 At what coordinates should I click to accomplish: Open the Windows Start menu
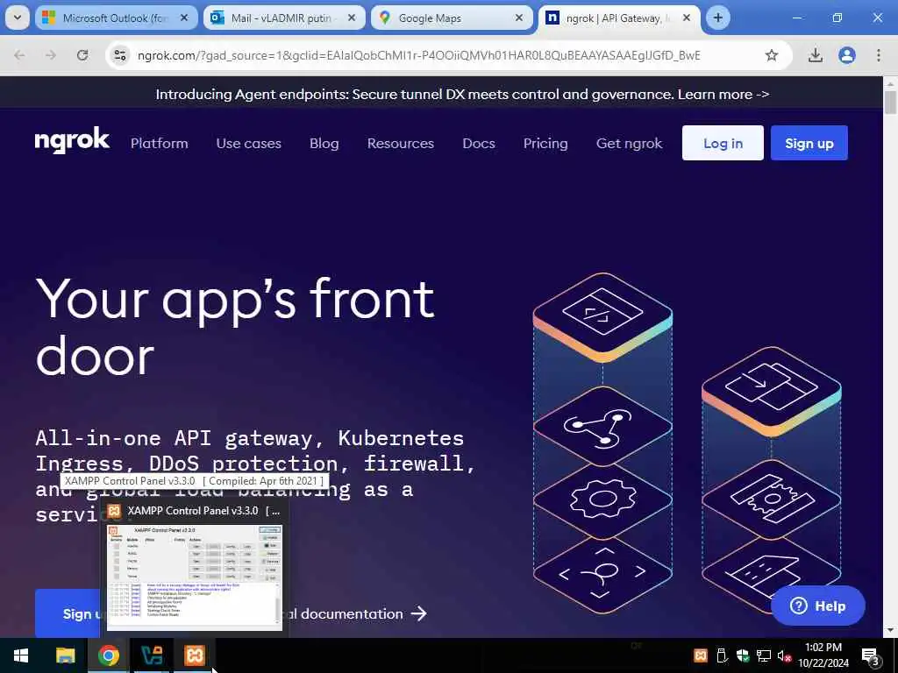pos(21,655)
